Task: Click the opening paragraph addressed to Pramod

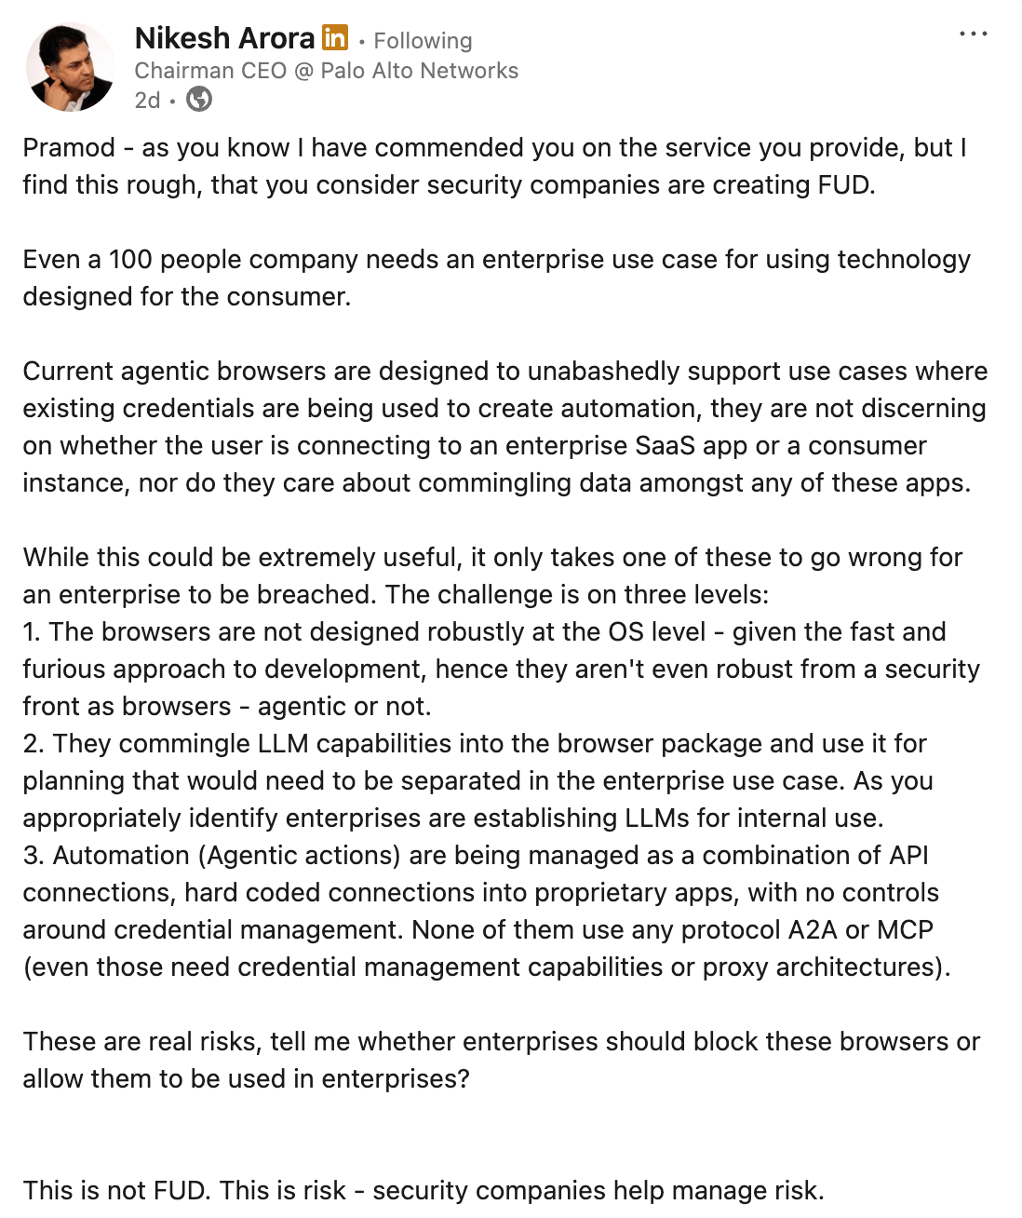Action: click(x=494, y=166)
